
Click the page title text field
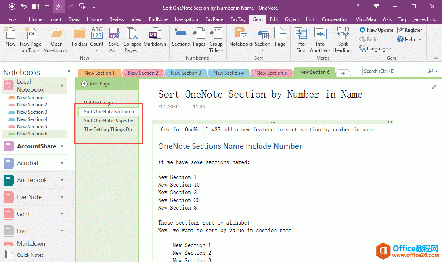coord(260,94)
